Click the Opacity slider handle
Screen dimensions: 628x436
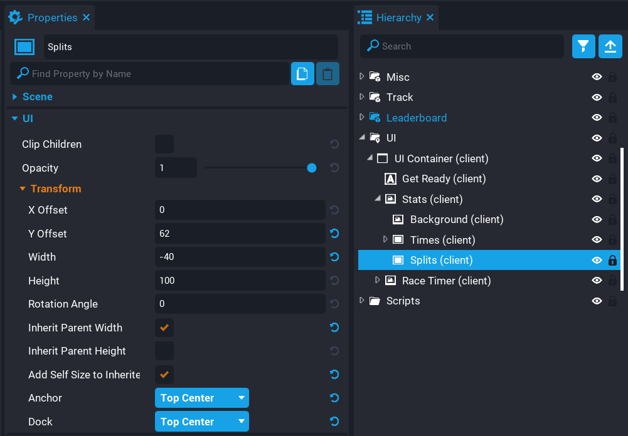312,168
